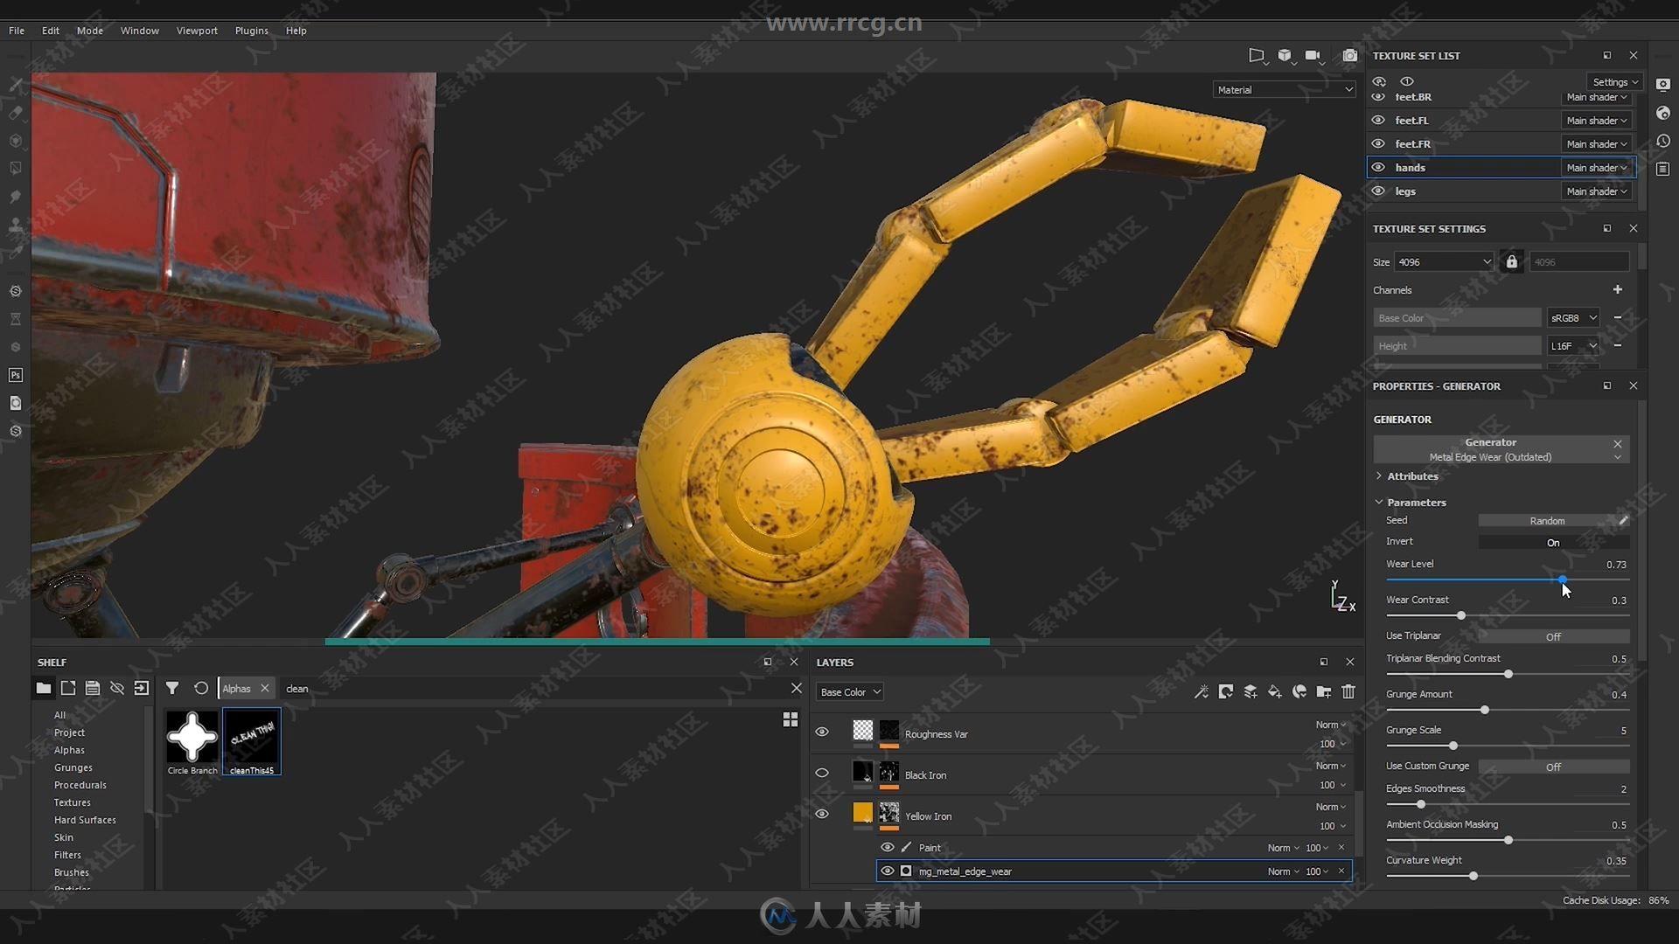This screenshot has width=1679, height=944.
Task: Open the Plugins menu
Action: pyautogui.click(x=252, y=31)
